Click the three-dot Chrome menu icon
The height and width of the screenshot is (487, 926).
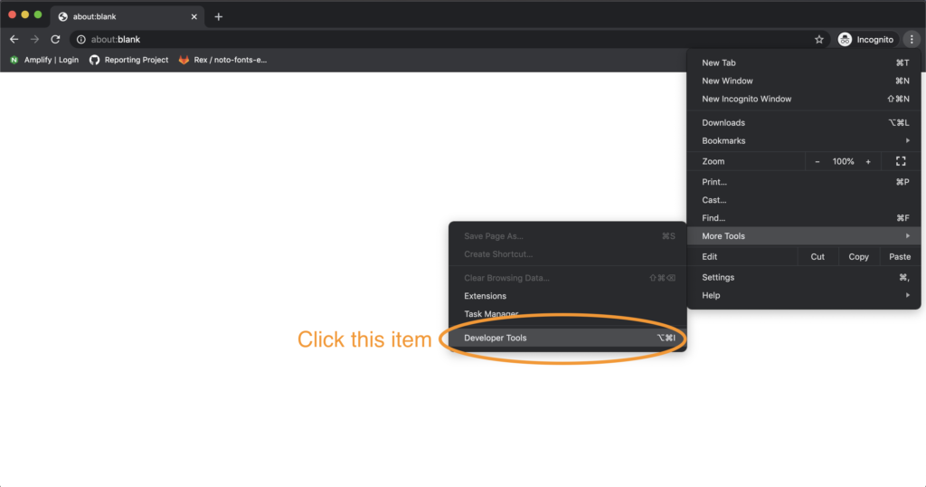point(912,39)
